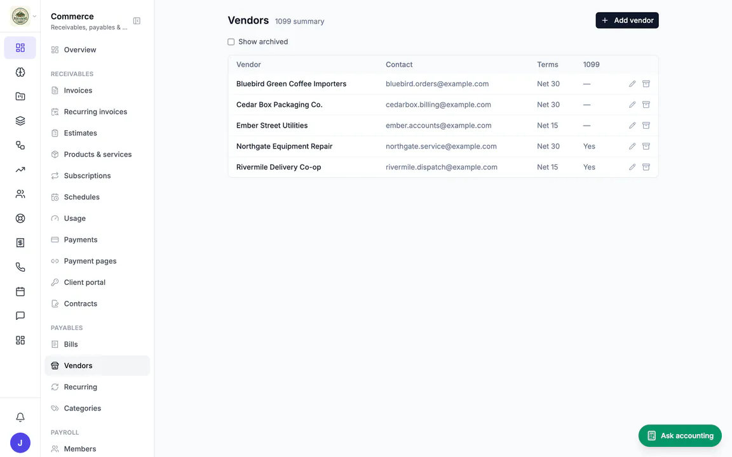Open Estimates in sidebar
The image size is (732, 457).
coord(97,133)
